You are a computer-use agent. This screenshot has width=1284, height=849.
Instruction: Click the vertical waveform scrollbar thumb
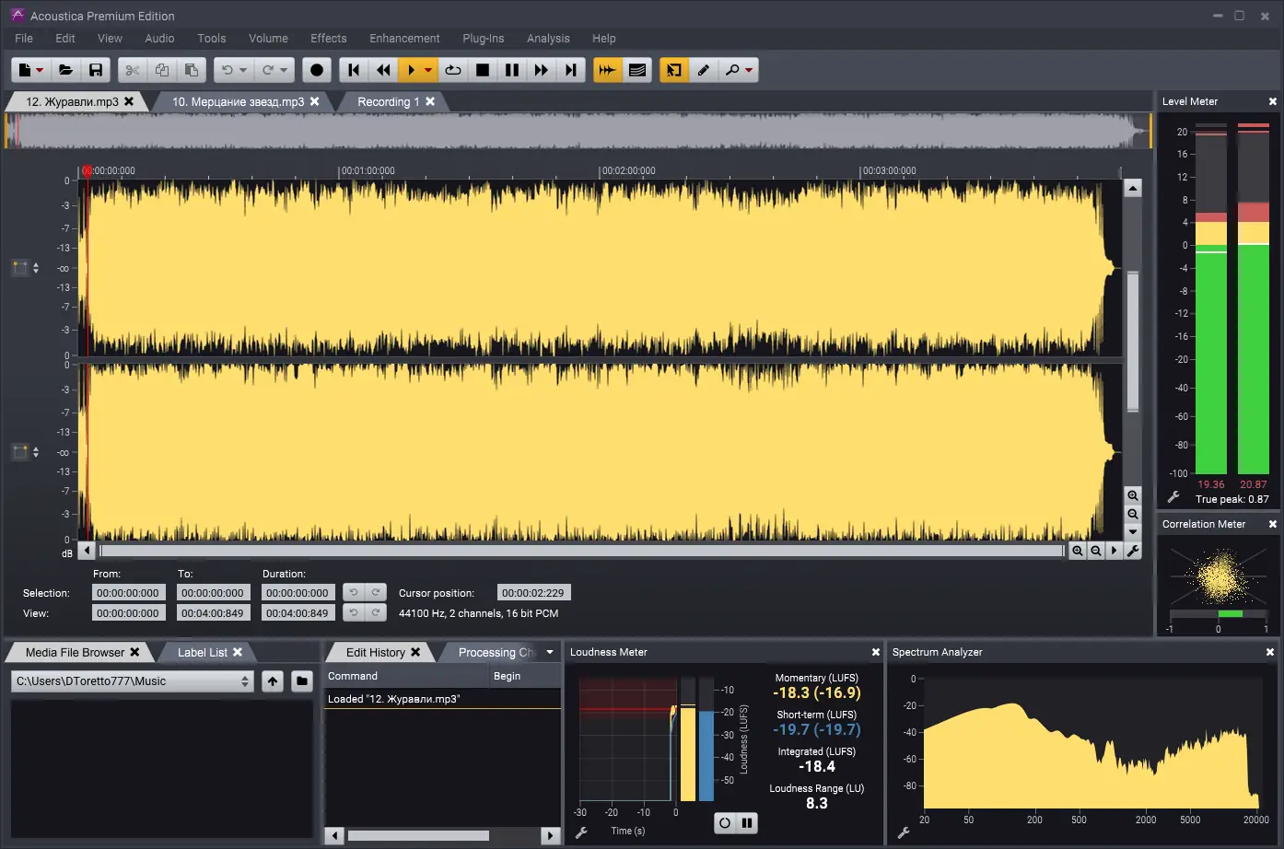1133,341
